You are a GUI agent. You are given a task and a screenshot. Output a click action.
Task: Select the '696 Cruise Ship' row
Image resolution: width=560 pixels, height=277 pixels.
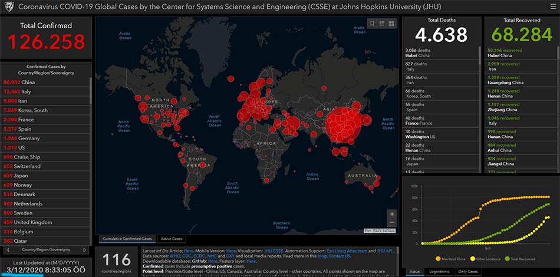coord(45,157)
